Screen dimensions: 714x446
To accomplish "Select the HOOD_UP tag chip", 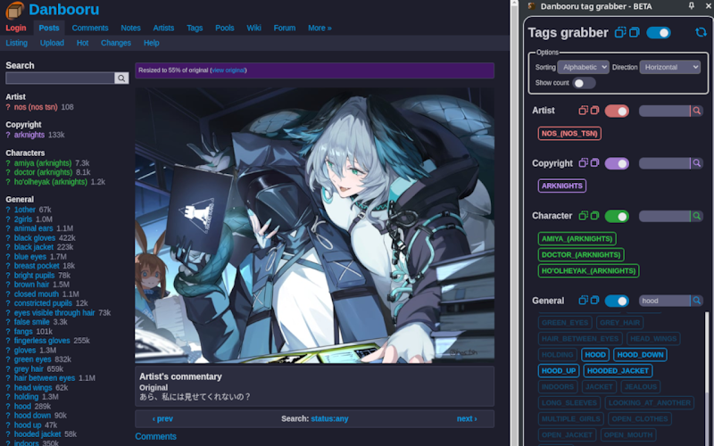I will (x=559, y=370).
